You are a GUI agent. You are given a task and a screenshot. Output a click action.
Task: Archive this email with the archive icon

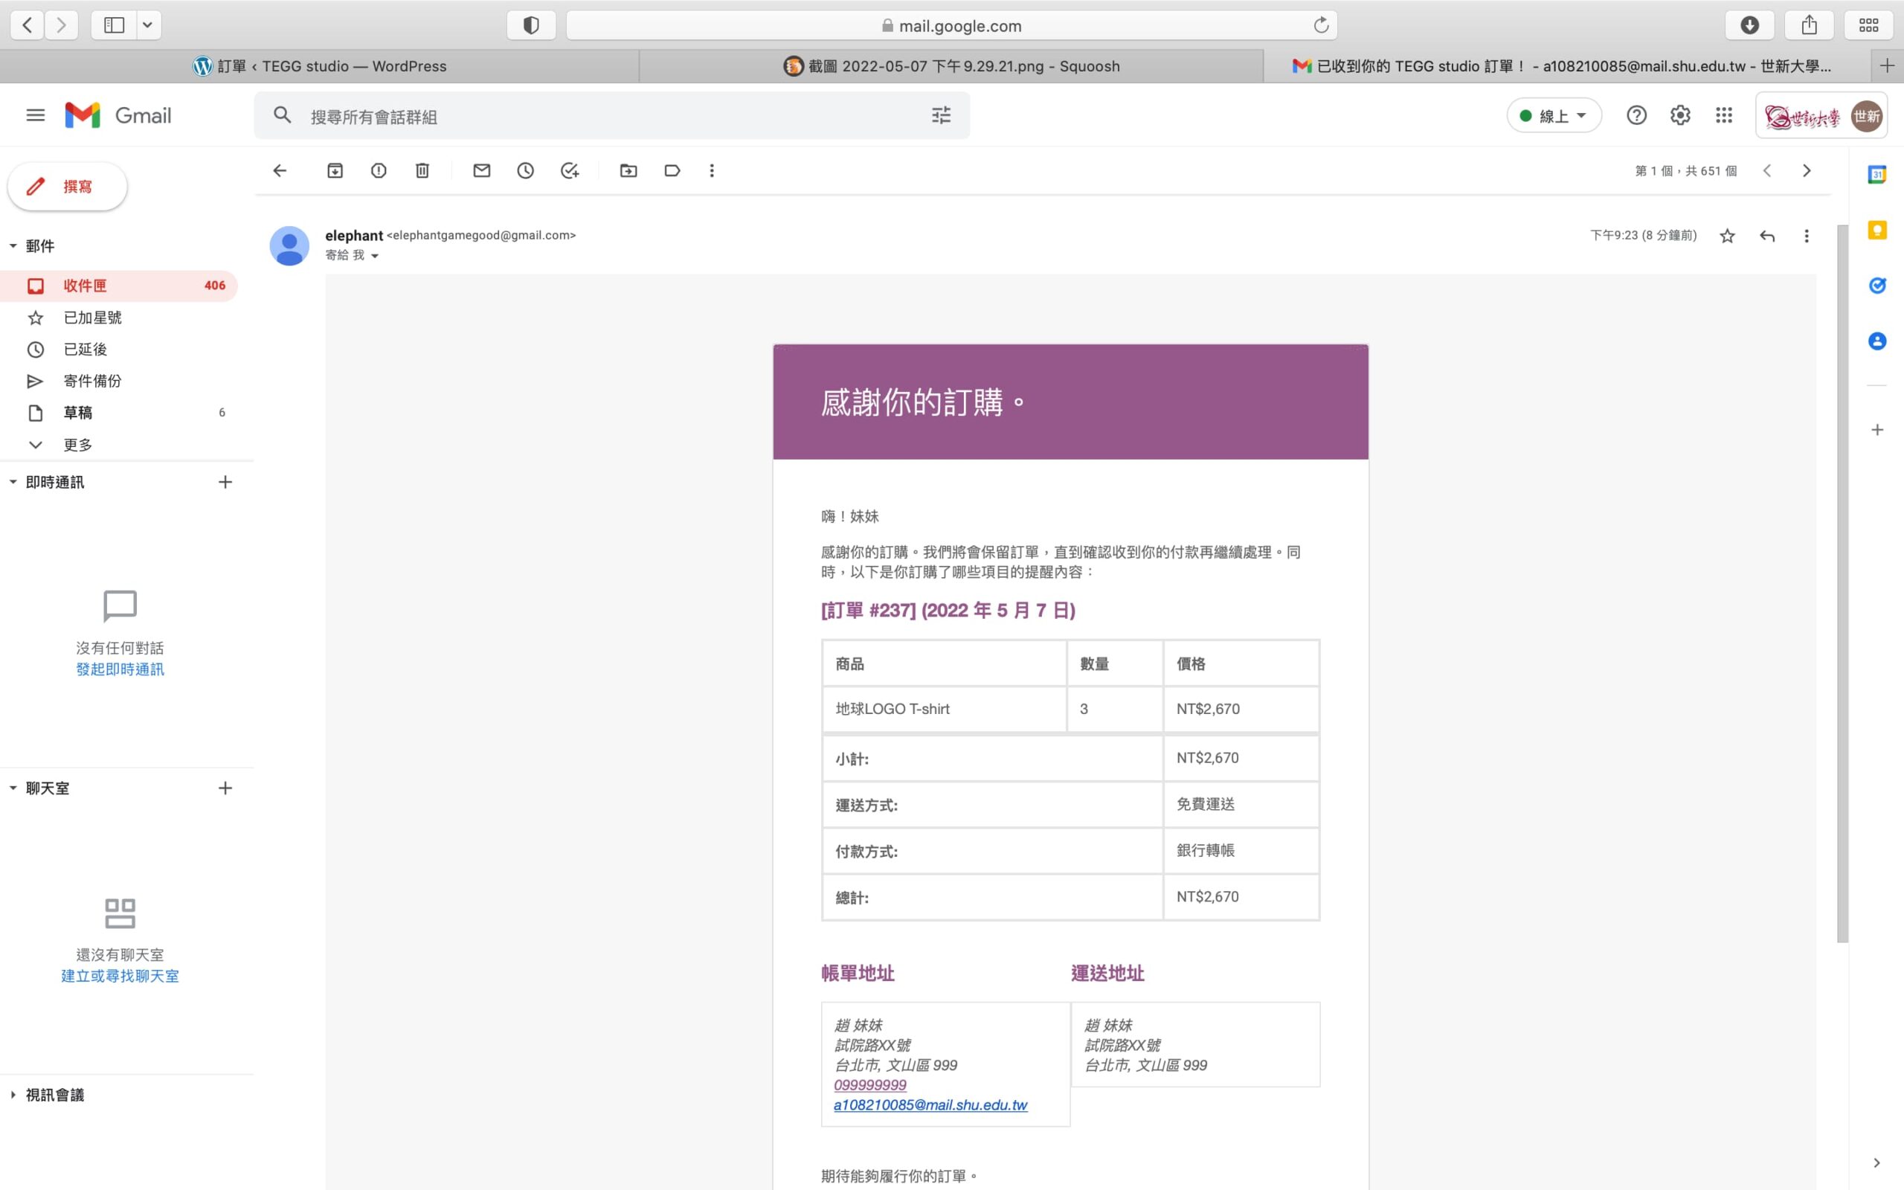(335, 171)
